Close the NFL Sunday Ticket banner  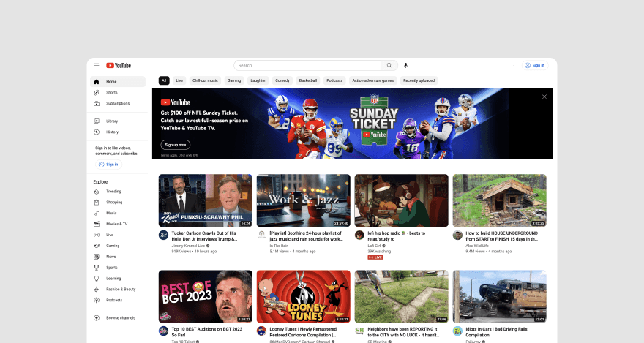(544, 97)
